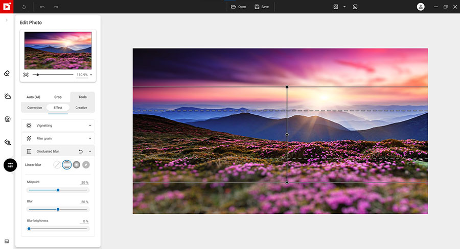This screenshot has width=460, height=249.
Task: Reset the Graduated blur effect
Action: 81,151
